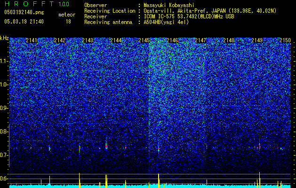Screen dimensions: 296x188
Task: Click the HROFFT 1.0.0 title text
Action: (x=37, y=4)
